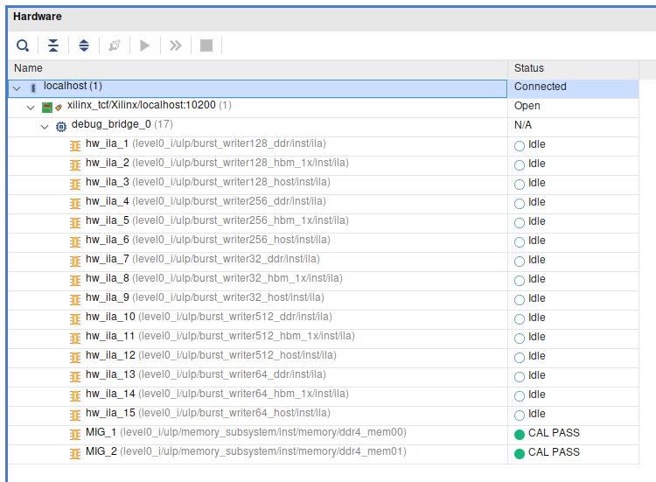
Task: Click the hw_ila_1 core icon
Action: click(x=75, y=146)
